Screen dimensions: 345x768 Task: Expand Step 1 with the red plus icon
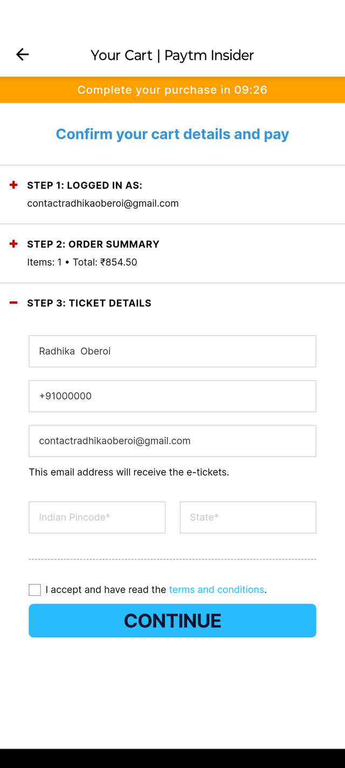tap(14, 185)
